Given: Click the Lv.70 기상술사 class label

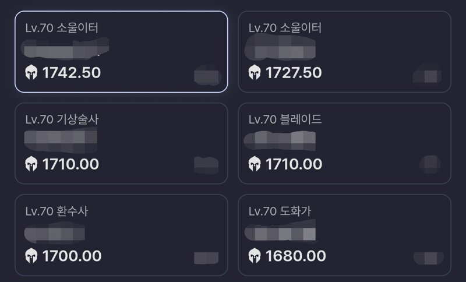Looking at the screenshot, I should (x=62, y=119).
